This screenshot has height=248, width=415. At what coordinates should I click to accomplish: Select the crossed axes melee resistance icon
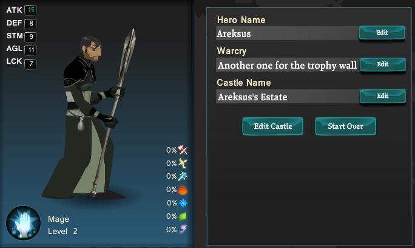pyautogui.click(x=183, y=150)
